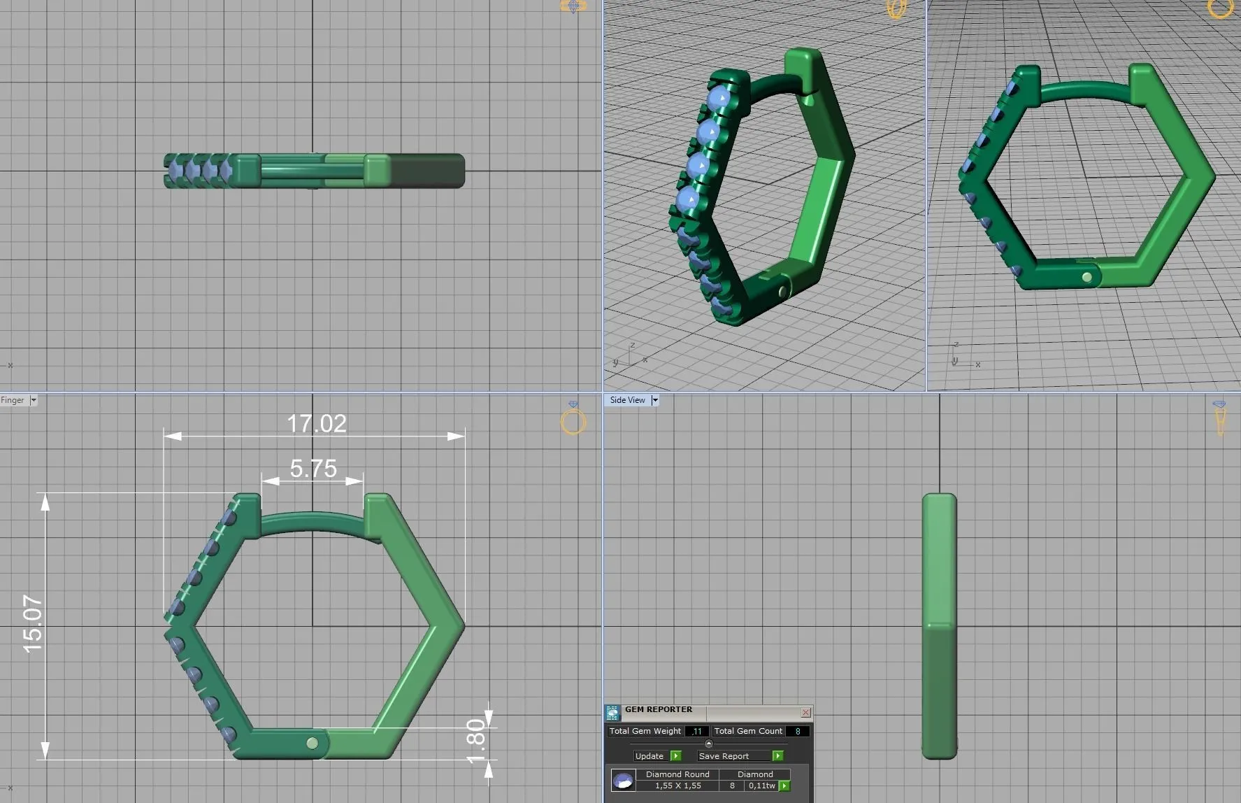The height and width of the screenshot is (803, 1241).
Task: Click the top-view ring icon in first viewport
Action: 573,7
